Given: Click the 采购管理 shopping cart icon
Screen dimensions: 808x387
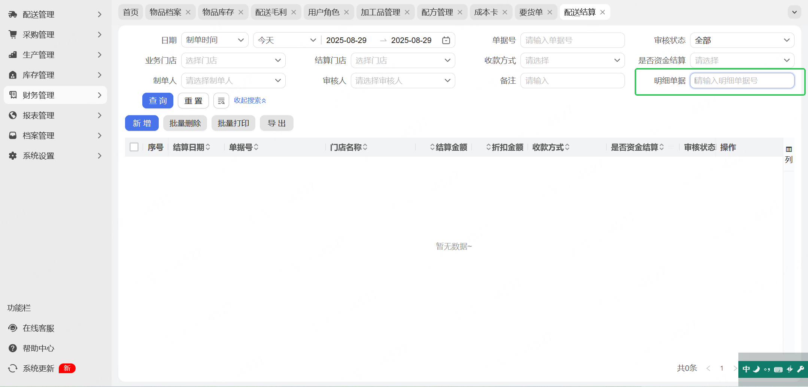Looking at the screenshot, I should click(x=13, y=35).
